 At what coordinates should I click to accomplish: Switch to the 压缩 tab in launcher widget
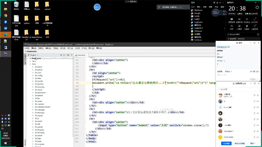coord(222,7)
